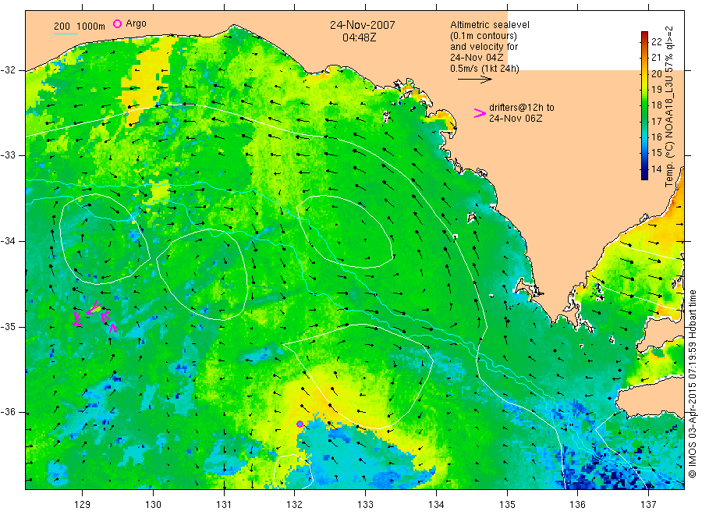Click the date label 24-Nov-2007
Image resolution: width=702 pixels, height=515 pixels.
[x=363, y=25]
